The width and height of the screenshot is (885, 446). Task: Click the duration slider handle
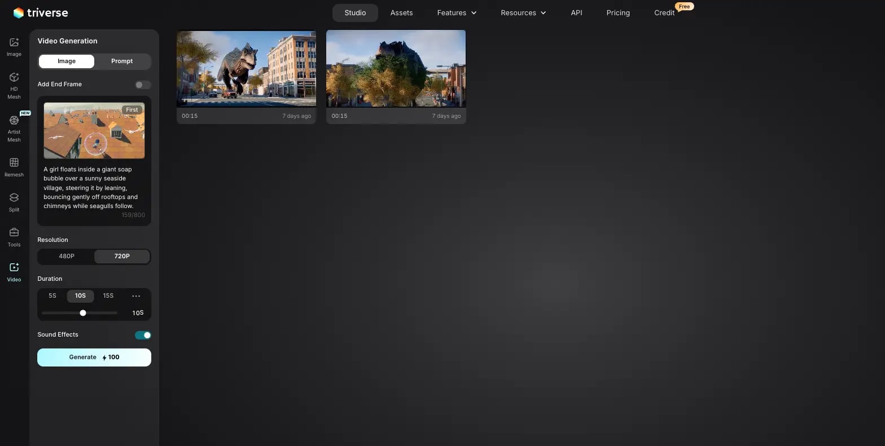83,313
